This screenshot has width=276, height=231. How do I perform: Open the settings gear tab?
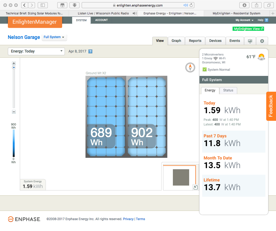[262, 41]
